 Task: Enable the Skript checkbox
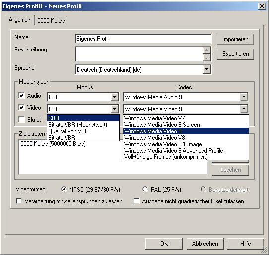tap(21, 119)
